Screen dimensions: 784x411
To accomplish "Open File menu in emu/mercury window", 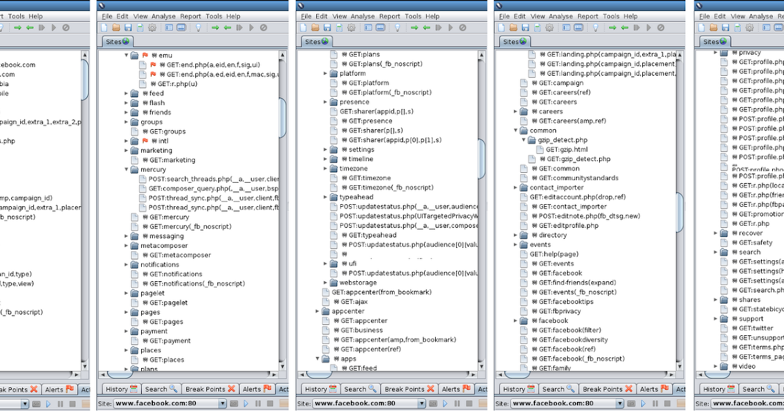I will click(107, 16).
